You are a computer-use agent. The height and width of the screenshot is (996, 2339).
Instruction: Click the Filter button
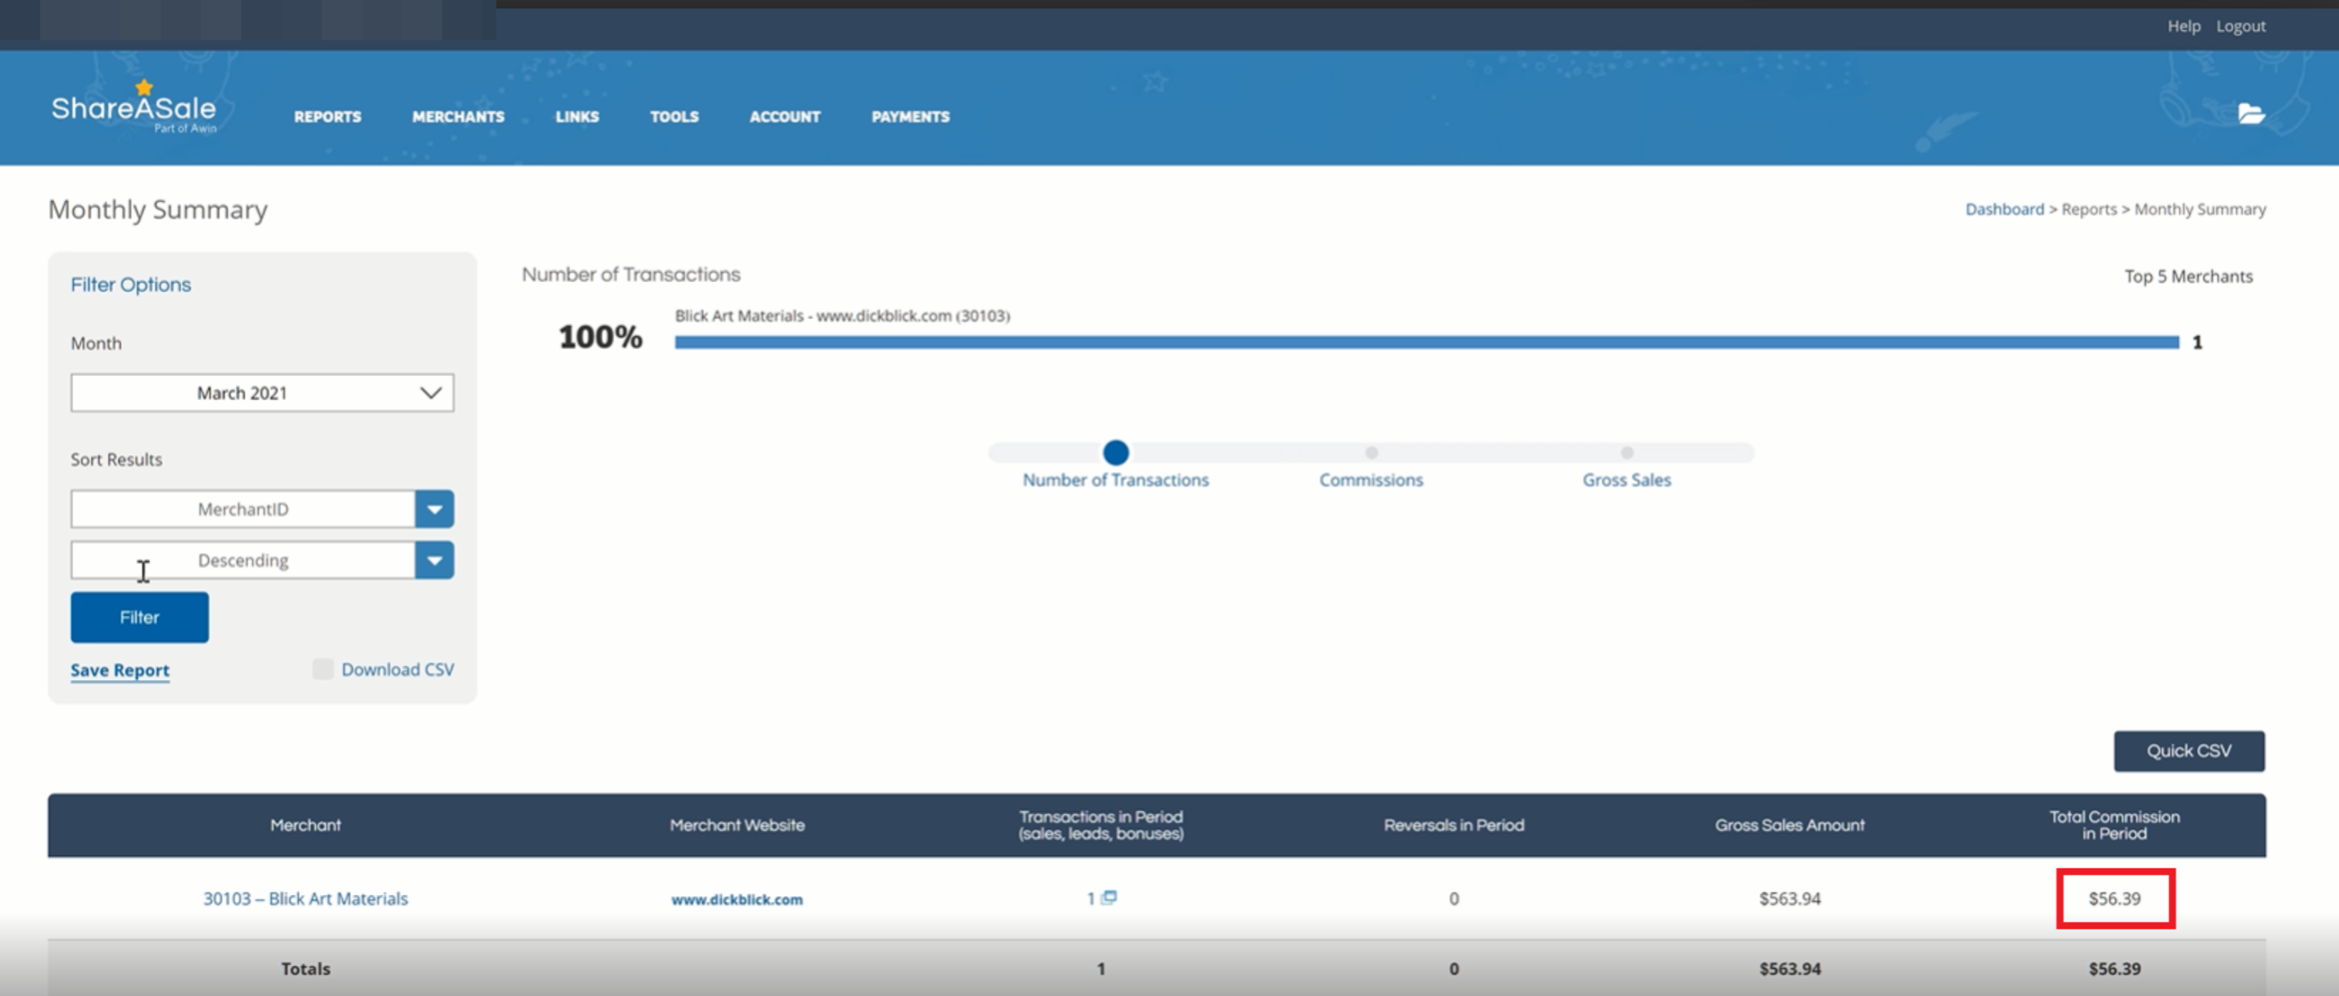[140, 617]
